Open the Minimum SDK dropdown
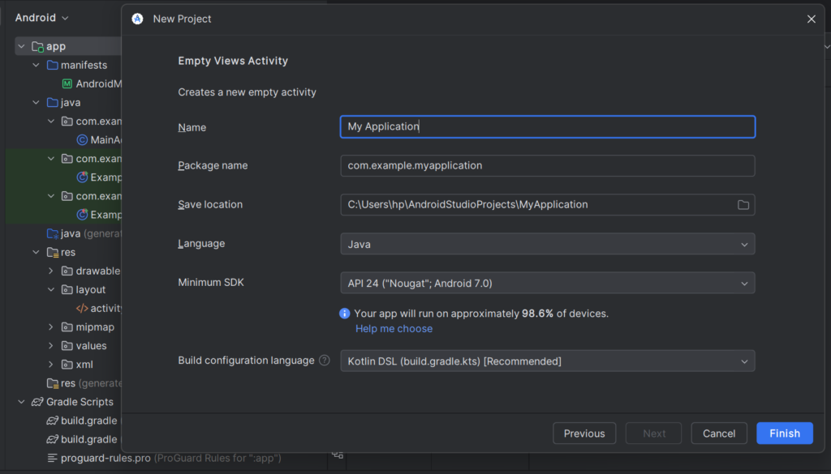The width and height of the screenshot is (831, 474). [548, 283]
